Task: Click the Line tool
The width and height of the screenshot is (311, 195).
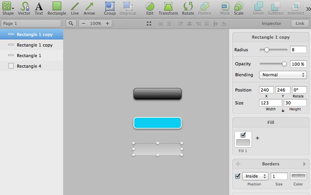Action: tap(75, 8)
